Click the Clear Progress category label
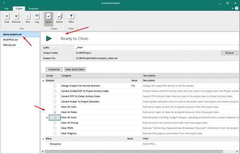 pyautogui.click(x=69, y=134)
